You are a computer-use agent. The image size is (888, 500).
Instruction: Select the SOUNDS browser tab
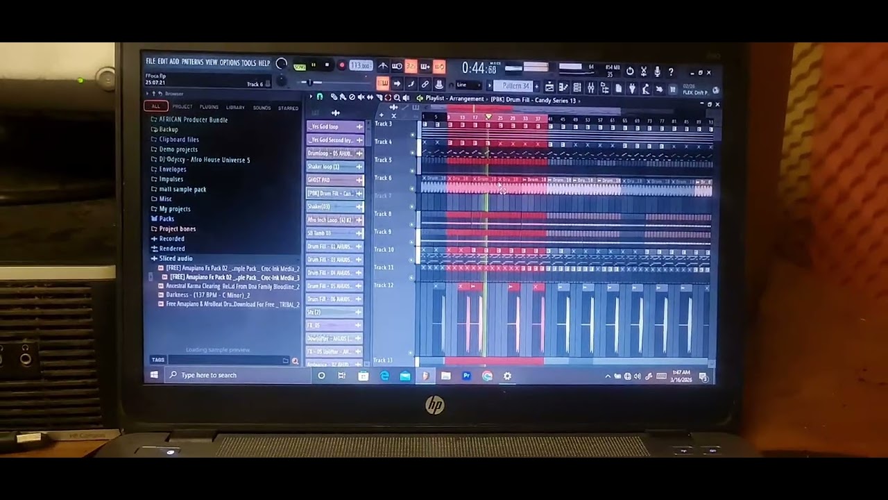point(262,108)
